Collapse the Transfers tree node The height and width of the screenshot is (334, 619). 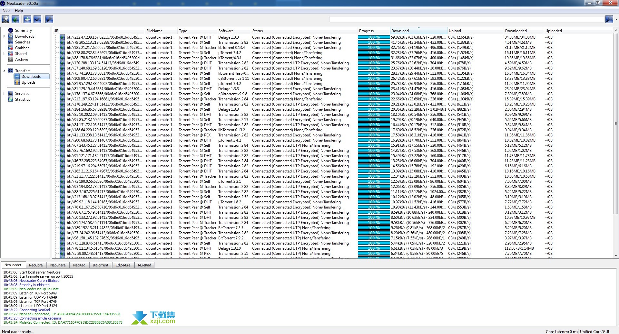[4, 71]
